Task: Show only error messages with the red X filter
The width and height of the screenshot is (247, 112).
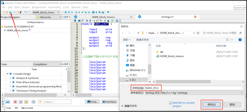Action: [x=15, y=102]
